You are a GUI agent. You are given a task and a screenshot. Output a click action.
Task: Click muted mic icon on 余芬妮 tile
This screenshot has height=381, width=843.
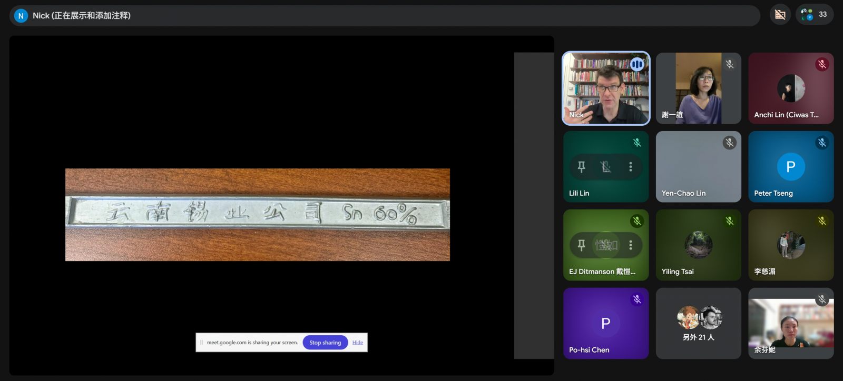(822, 299)
